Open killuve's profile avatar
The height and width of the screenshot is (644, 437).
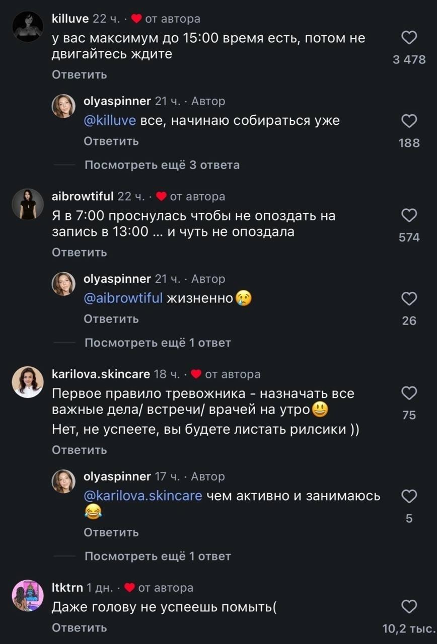27,27
